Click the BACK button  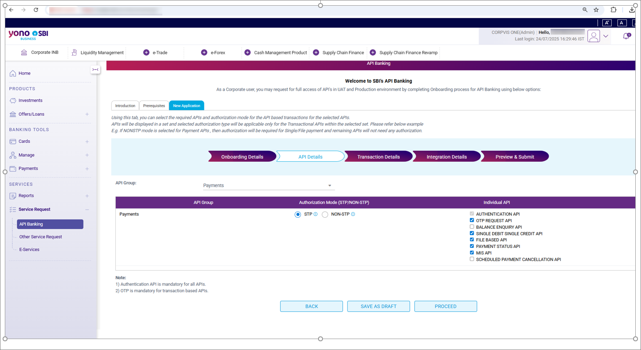pos(312,306)
